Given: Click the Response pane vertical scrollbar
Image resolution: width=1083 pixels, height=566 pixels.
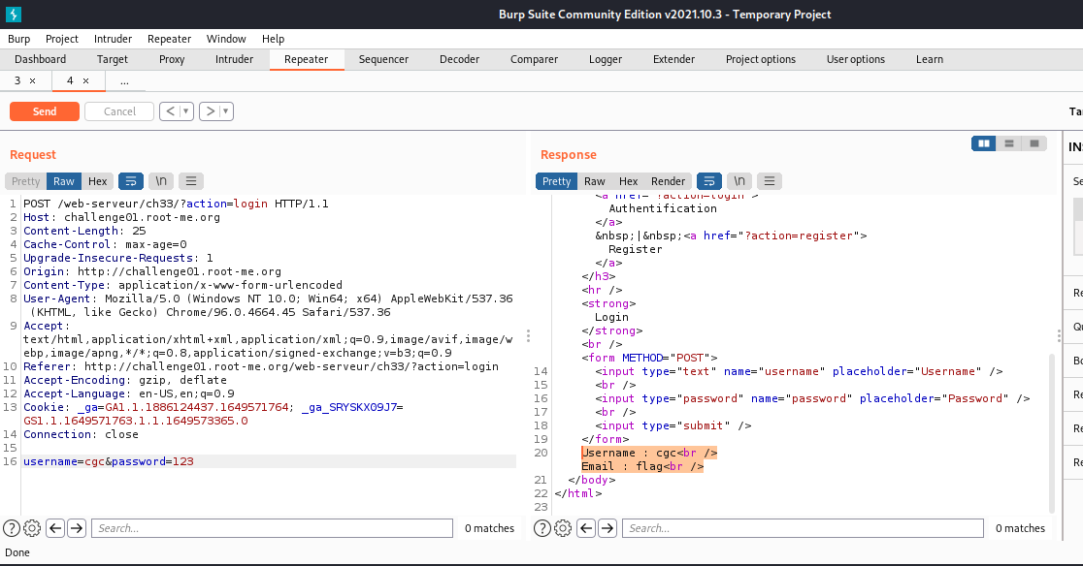Looking at the screenshot, I should point(1052,433).
